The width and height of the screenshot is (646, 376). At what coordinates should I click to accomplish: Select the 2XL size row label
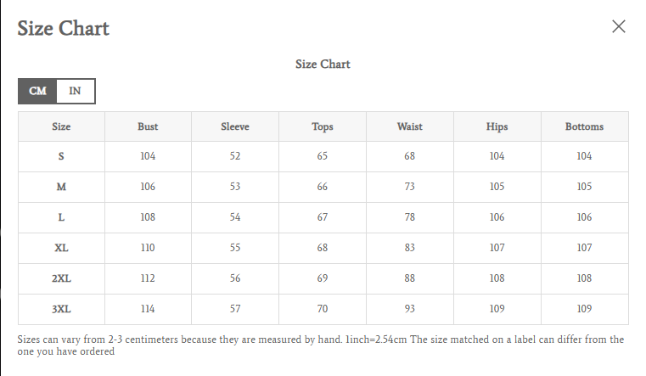click(61, 278)
